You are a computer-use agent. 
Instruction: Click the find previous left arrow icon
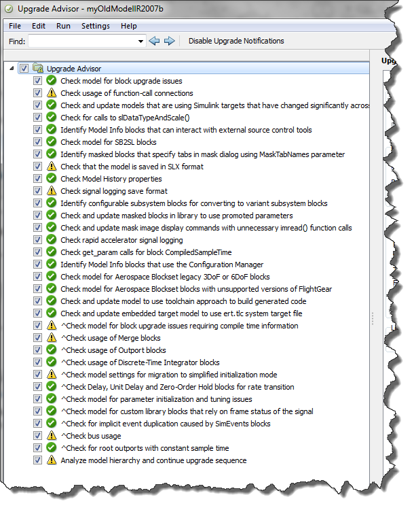(154, 41)
